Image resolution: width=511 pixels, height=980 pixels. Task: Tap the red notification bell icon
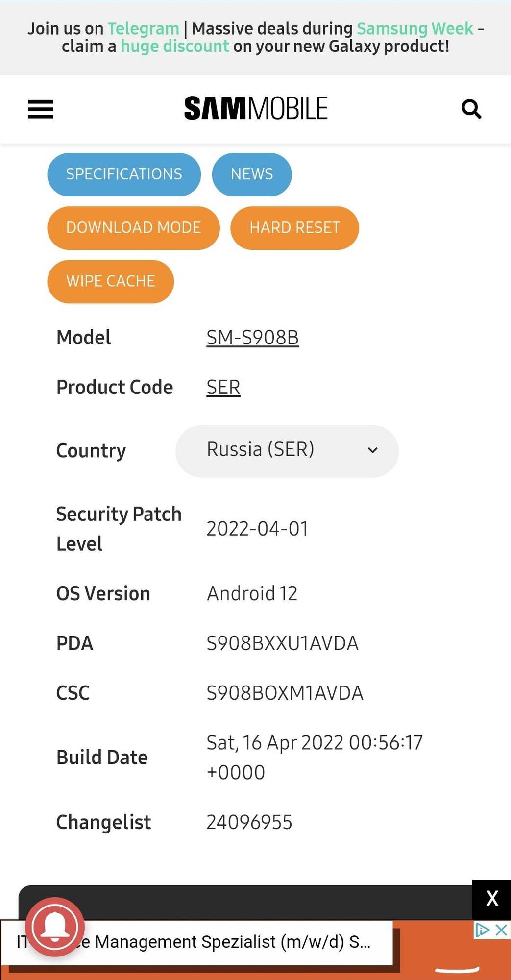tap(55, 927)
